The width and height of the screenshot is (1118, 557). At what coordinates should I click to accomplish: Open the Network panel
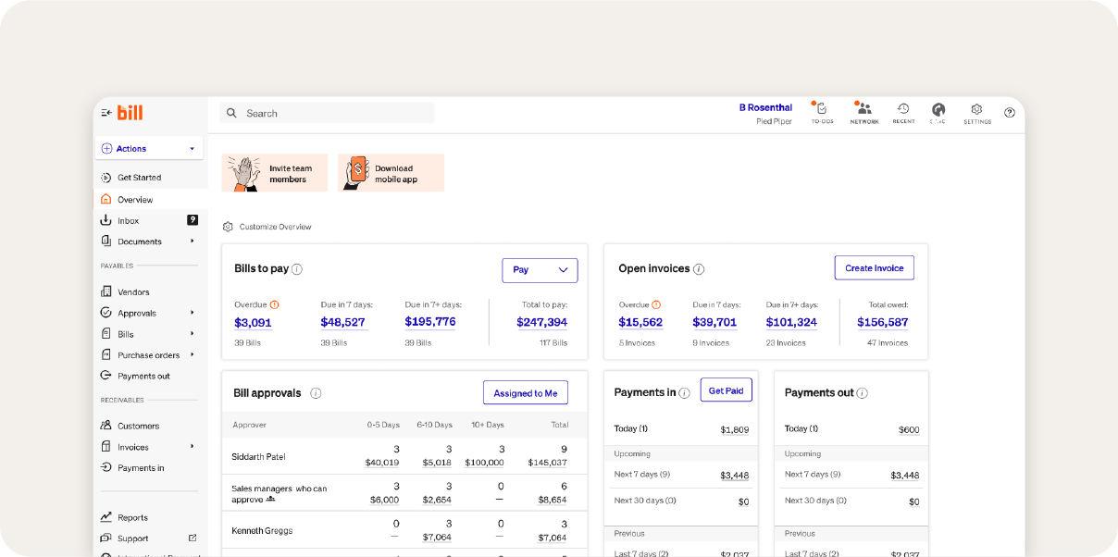[x=863, y=112]
